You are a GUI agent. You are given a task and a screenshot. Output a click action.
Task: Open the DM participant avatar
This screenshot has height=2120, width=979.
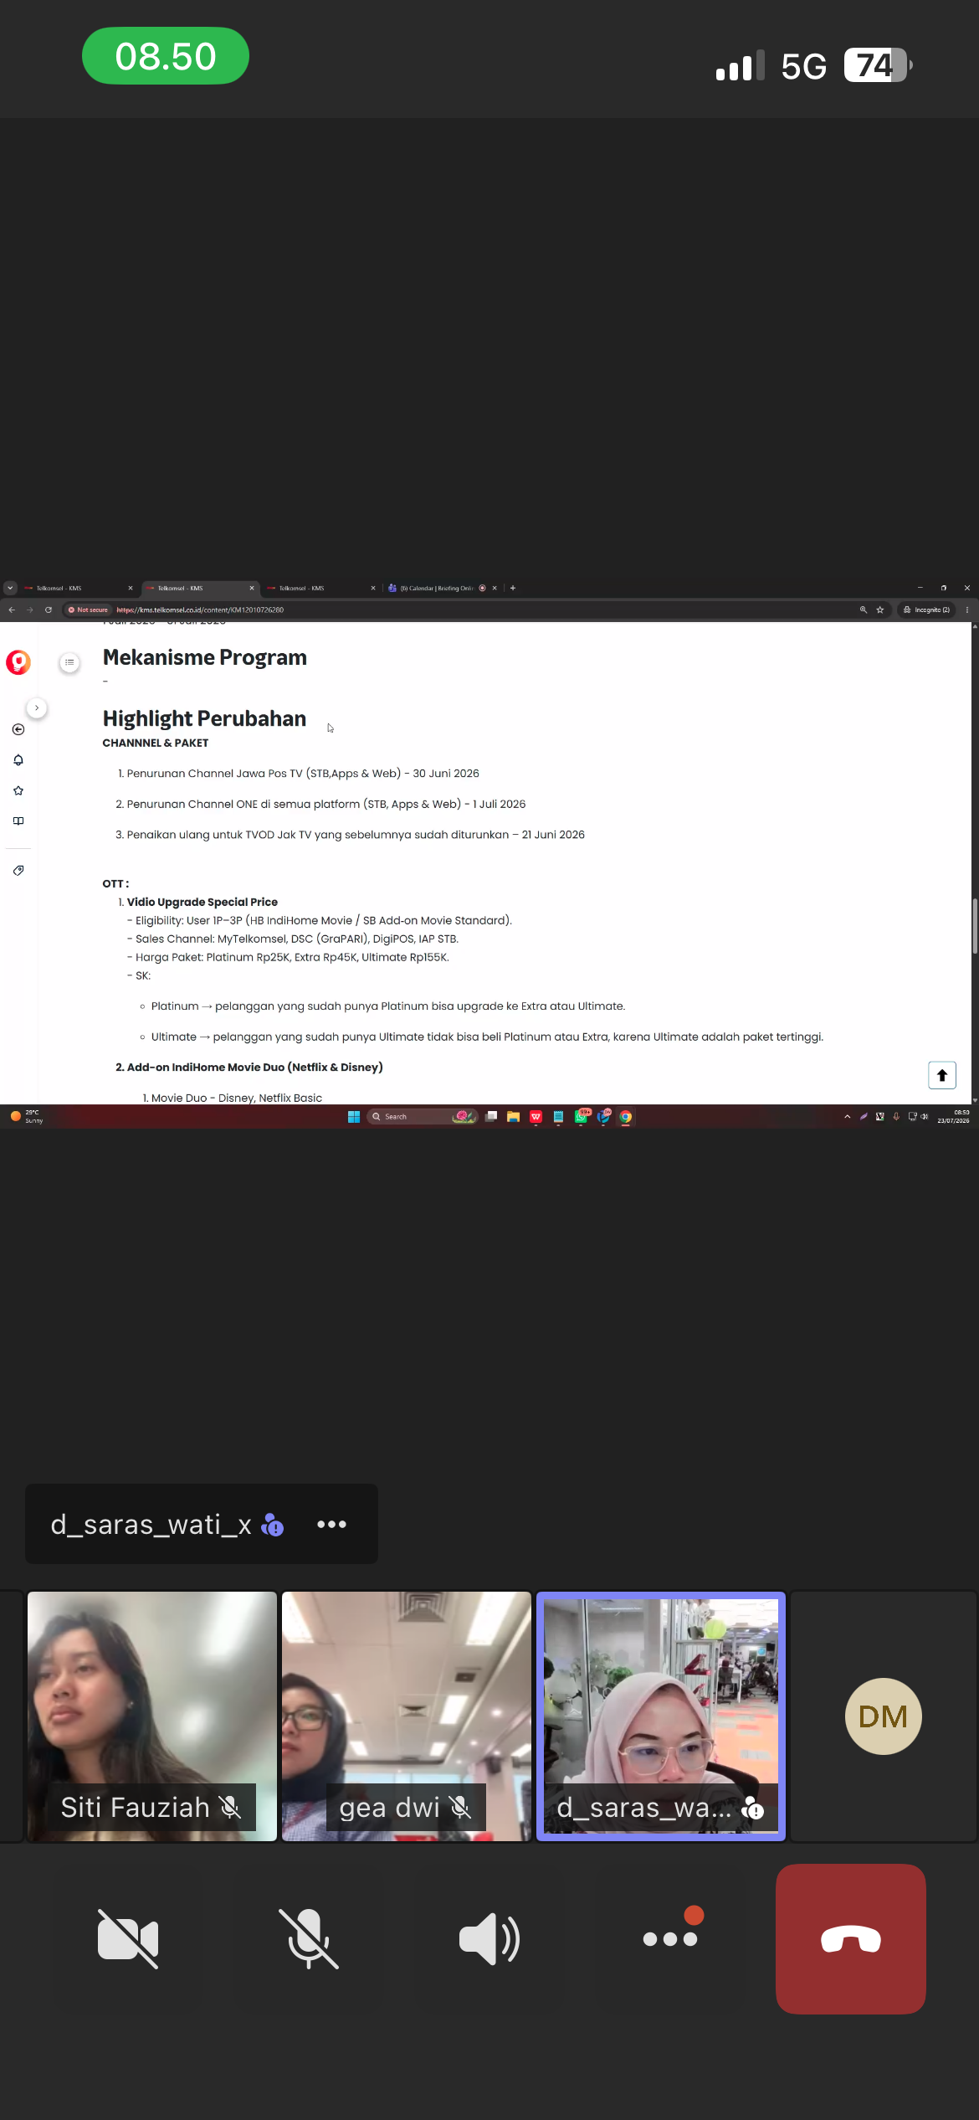[884, 1716]
